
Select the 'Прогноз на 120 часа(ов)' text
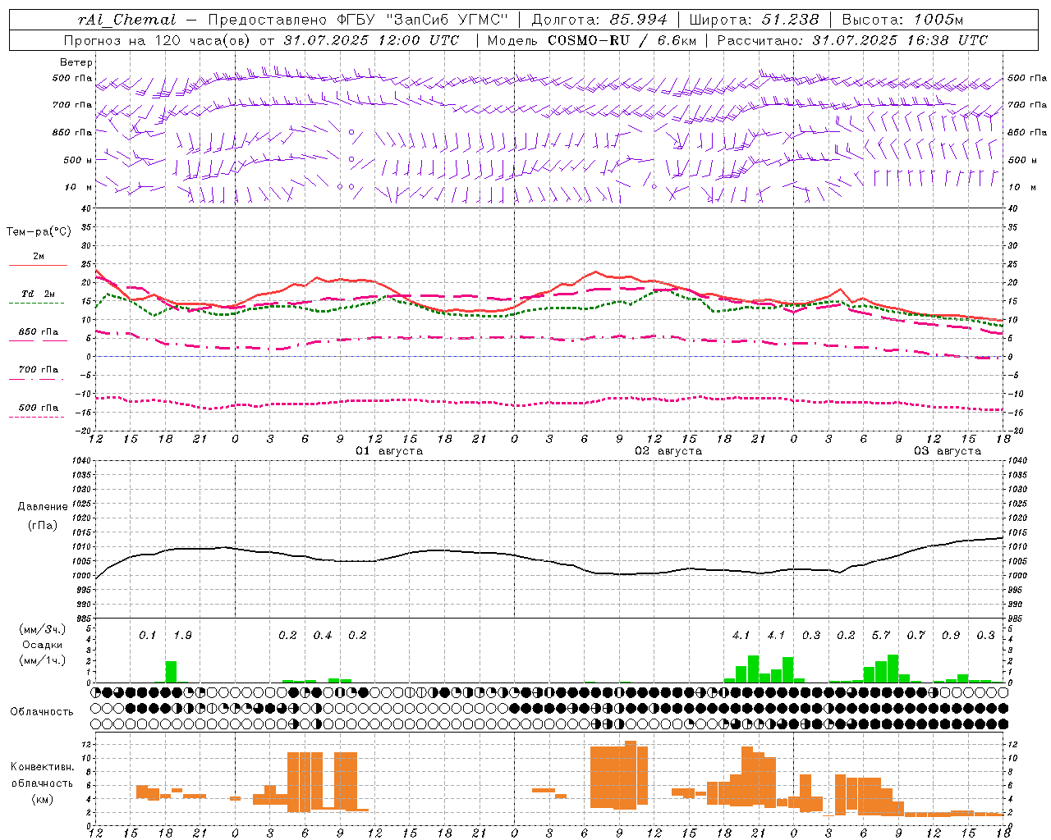pyautogui.click(x=157, y=40)
